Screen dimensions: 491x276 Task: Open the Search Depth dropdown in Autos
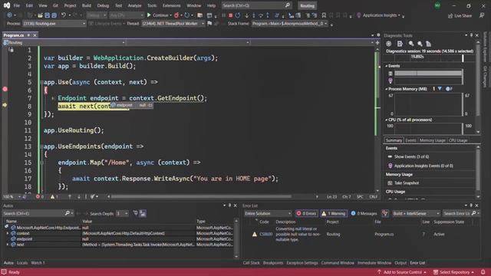point(122,213)
